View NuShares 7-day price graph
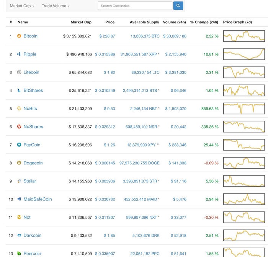This screenshot has height=257, width=268. [x=244, y=127]
